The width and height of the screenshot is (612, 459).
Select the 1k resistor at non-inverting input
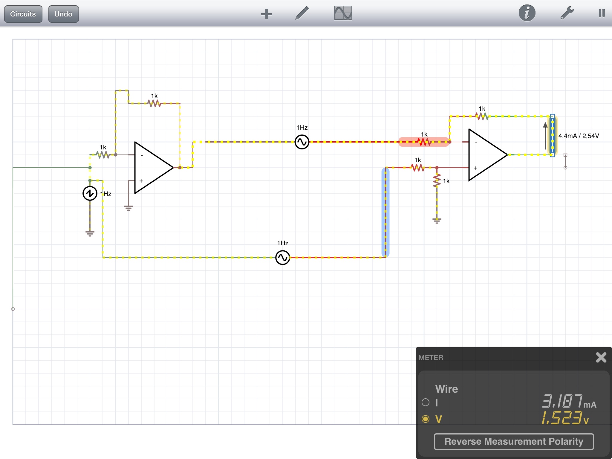click(x=418, y=168)
